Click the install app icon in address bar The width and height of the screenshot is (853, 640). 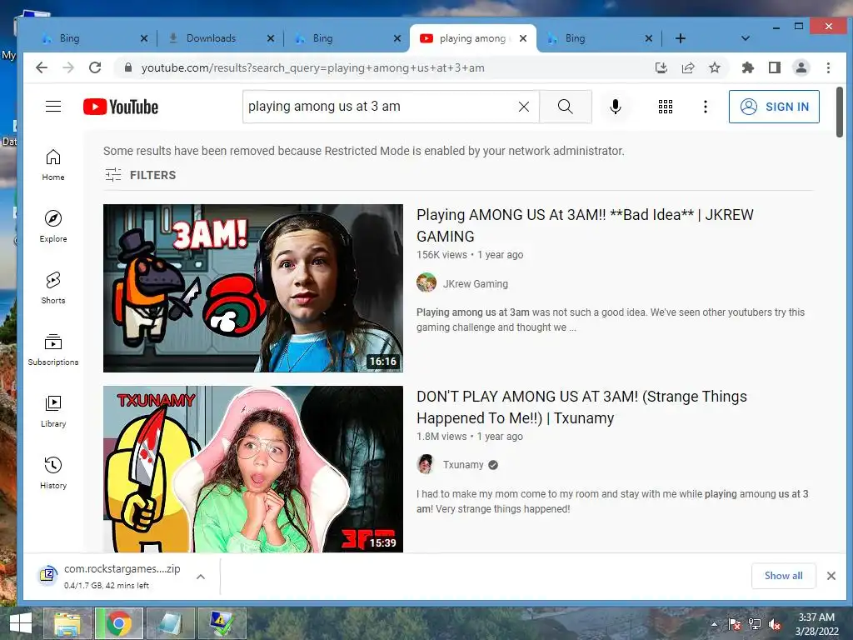click(661, 67)
